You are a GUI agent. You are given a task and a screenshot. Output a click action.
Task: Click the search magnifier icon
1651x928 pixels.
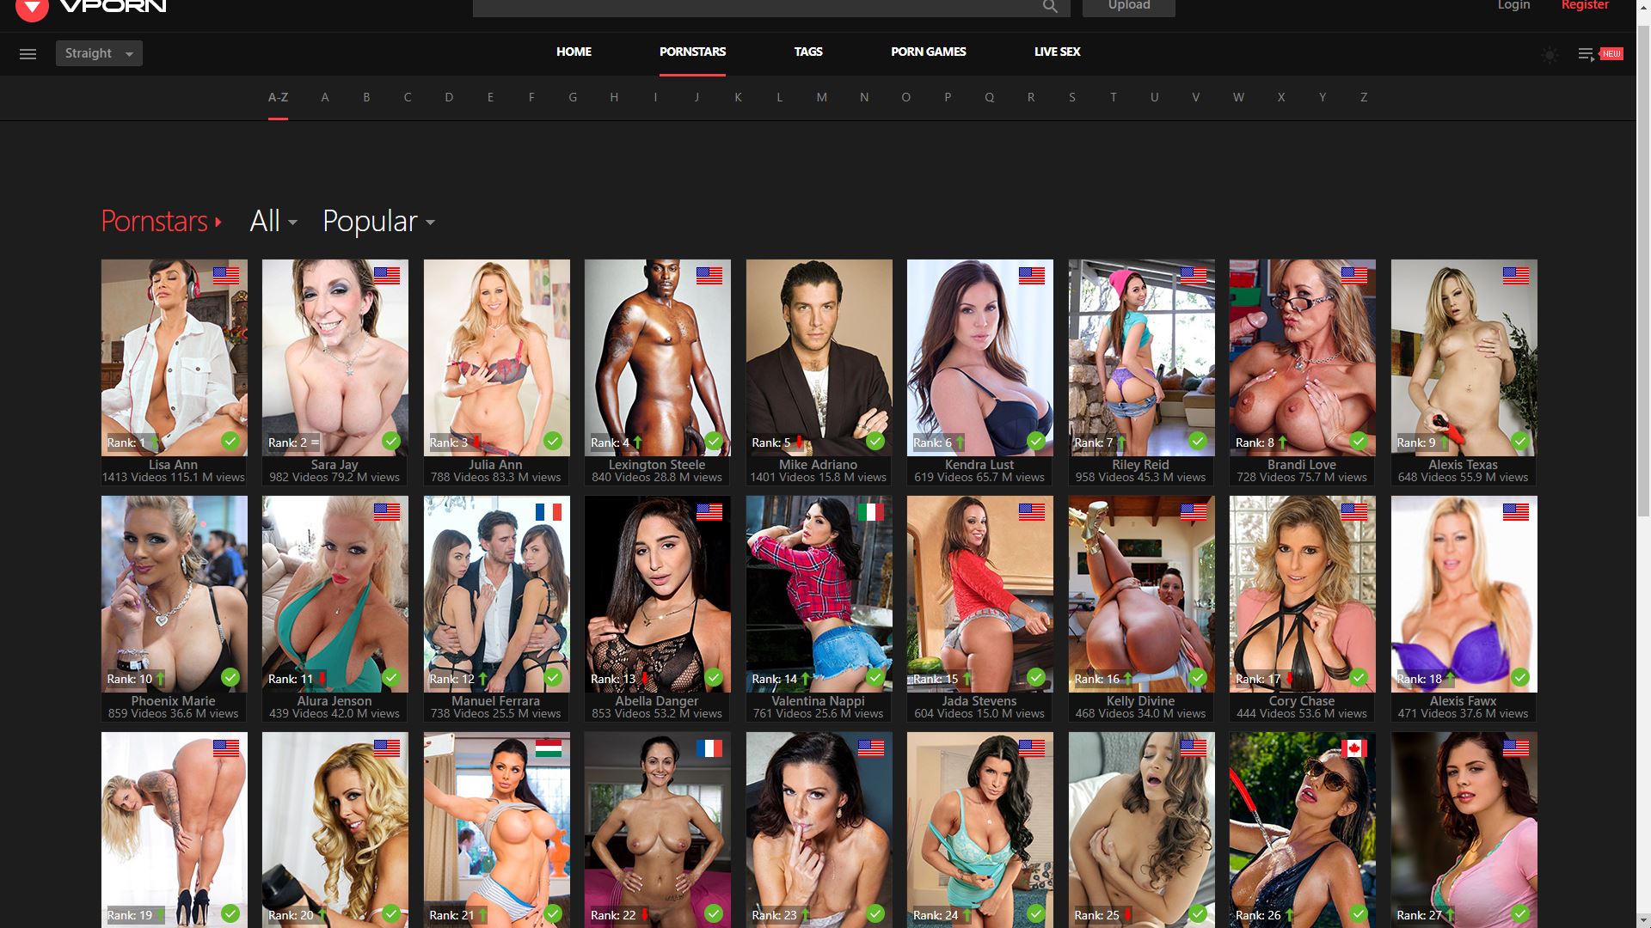(1050, 7)
